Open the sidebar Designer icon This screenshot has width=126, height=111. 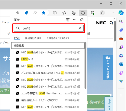tap(121, 73)
